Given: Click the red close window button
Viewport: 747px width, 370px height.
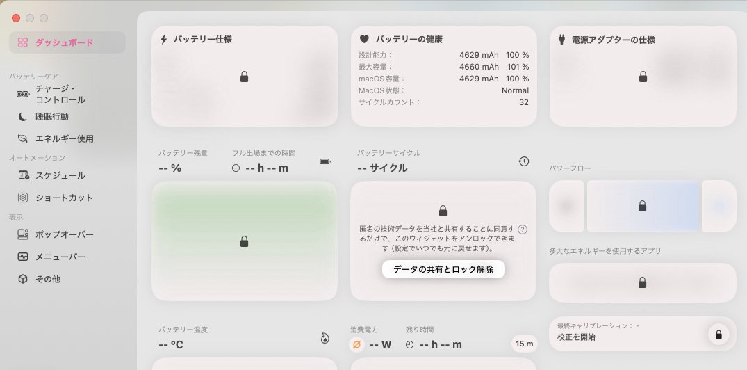Looking at the screenshot, I should point(16,18).
